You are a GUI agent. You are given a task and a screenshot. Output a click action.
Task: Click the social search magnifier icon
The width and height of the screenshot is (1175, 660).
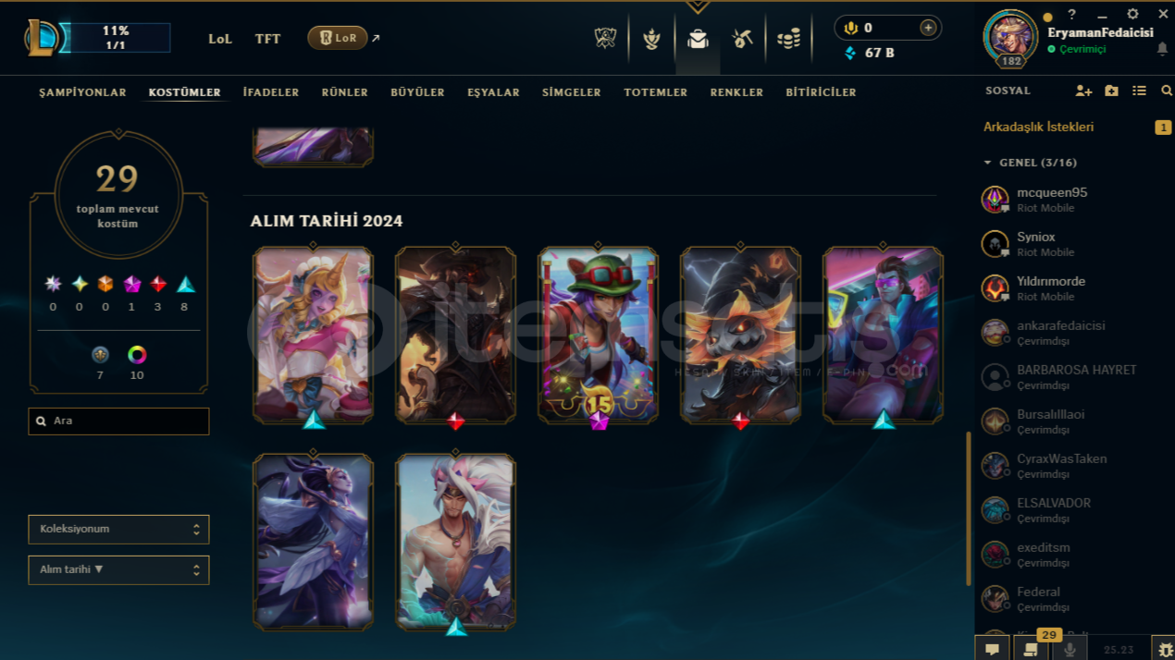coord(1167,91)
